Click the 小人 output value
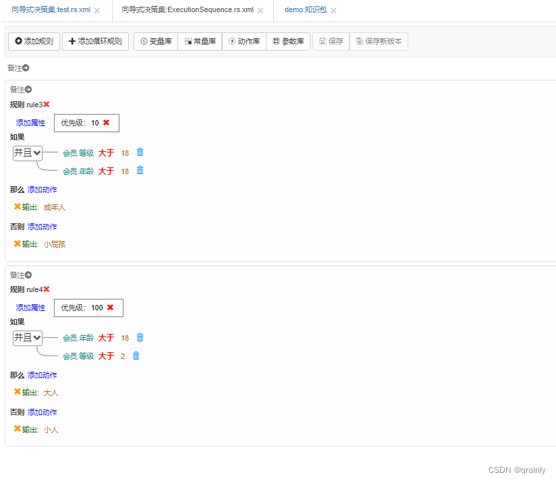 51,430
